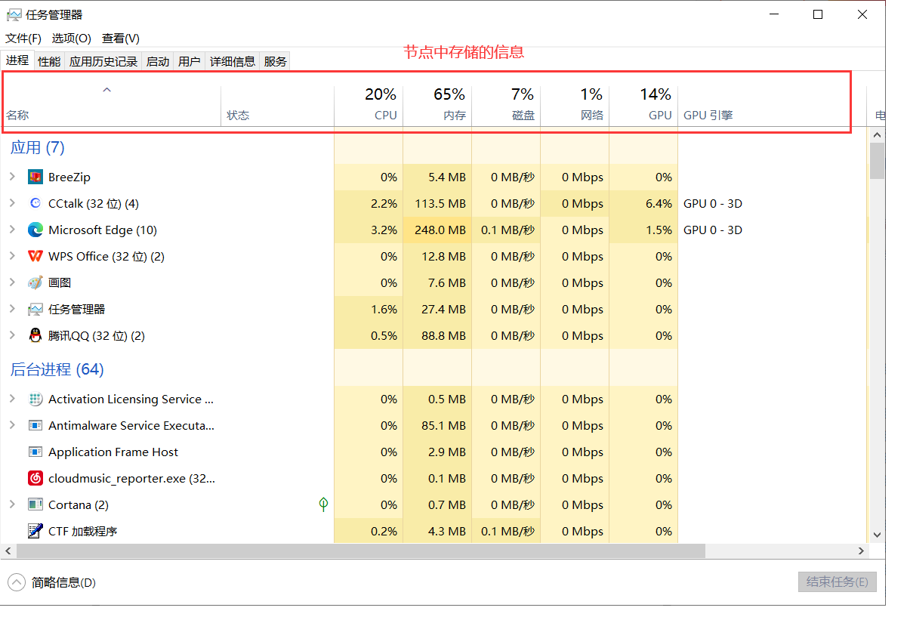Image resolution: width=907 pixels, height=620 pixels.
Task: Click GPU 0 - 3D cell for Microsoft Edge
Action: [x=713, y=230]
